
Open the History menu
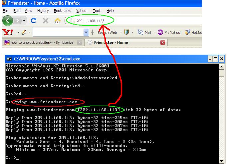[43, 11]
